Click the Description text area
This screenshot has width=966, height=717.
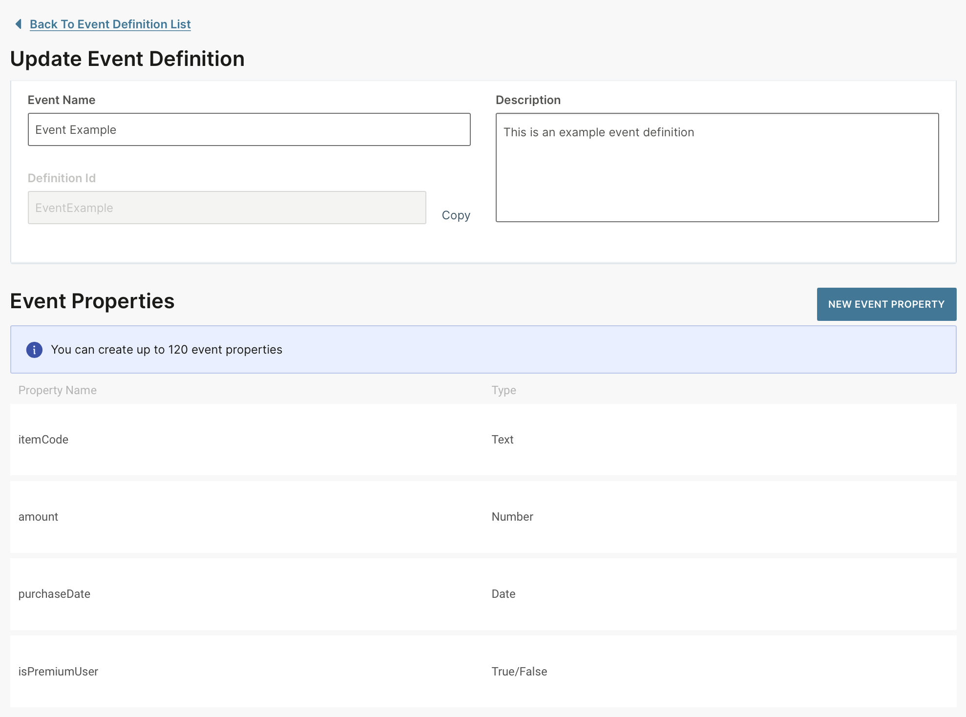coord(717,166)
